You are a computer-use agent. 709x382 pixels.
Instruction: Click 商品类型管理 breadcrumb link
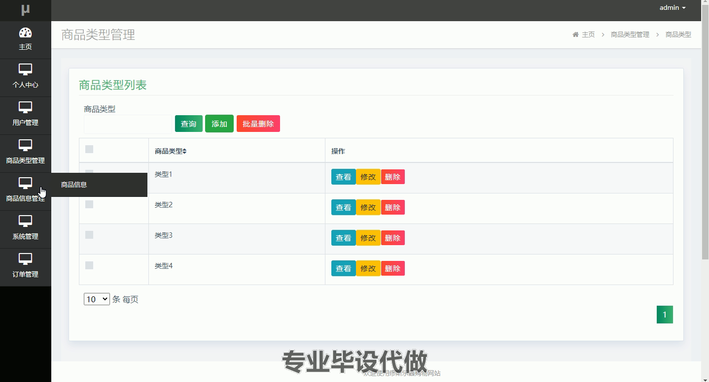pos(630,34)
